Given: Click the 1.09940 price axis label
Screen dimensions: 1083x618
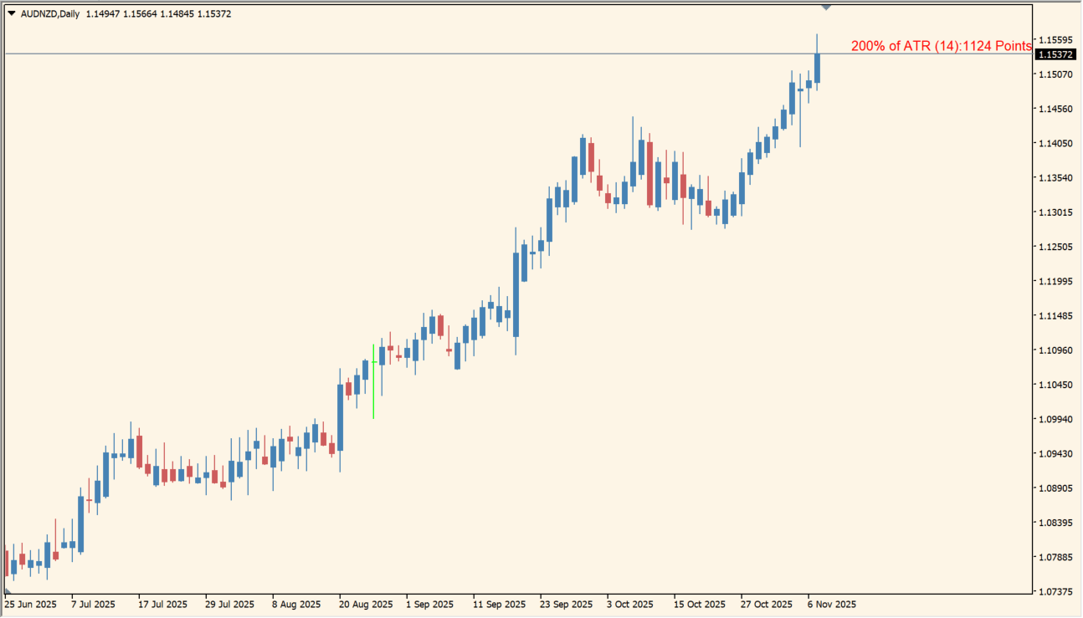Looking at the screenshot, I should coord(1055,420).
